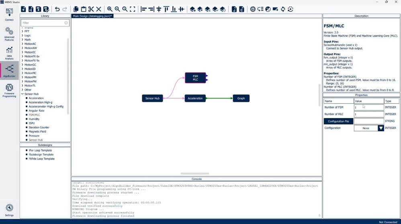
Task: Align blocks to bottom edge
Action: [x=174, y=9]
